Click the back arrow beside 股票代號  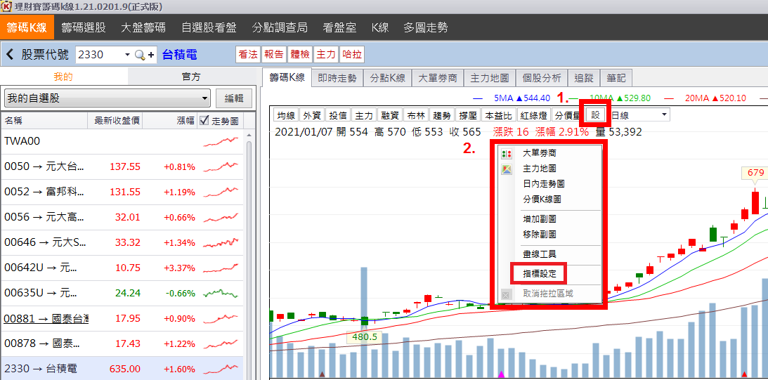coord(11,55)
